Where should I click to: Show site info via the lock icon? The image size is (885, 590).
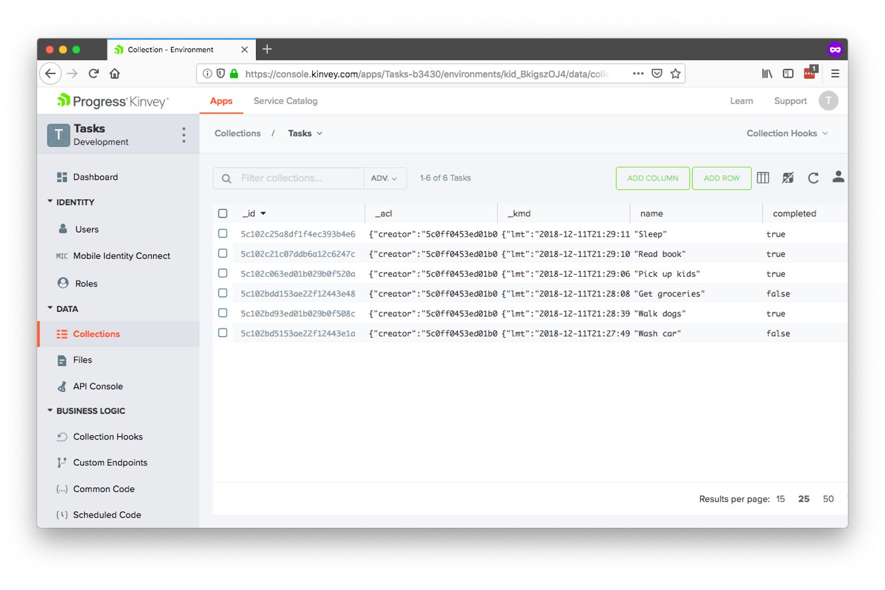click(x=234, y=74)
